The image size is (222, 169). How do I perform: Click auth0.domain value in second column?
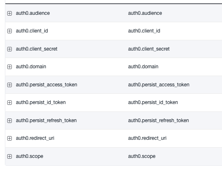tap(143, 67)
